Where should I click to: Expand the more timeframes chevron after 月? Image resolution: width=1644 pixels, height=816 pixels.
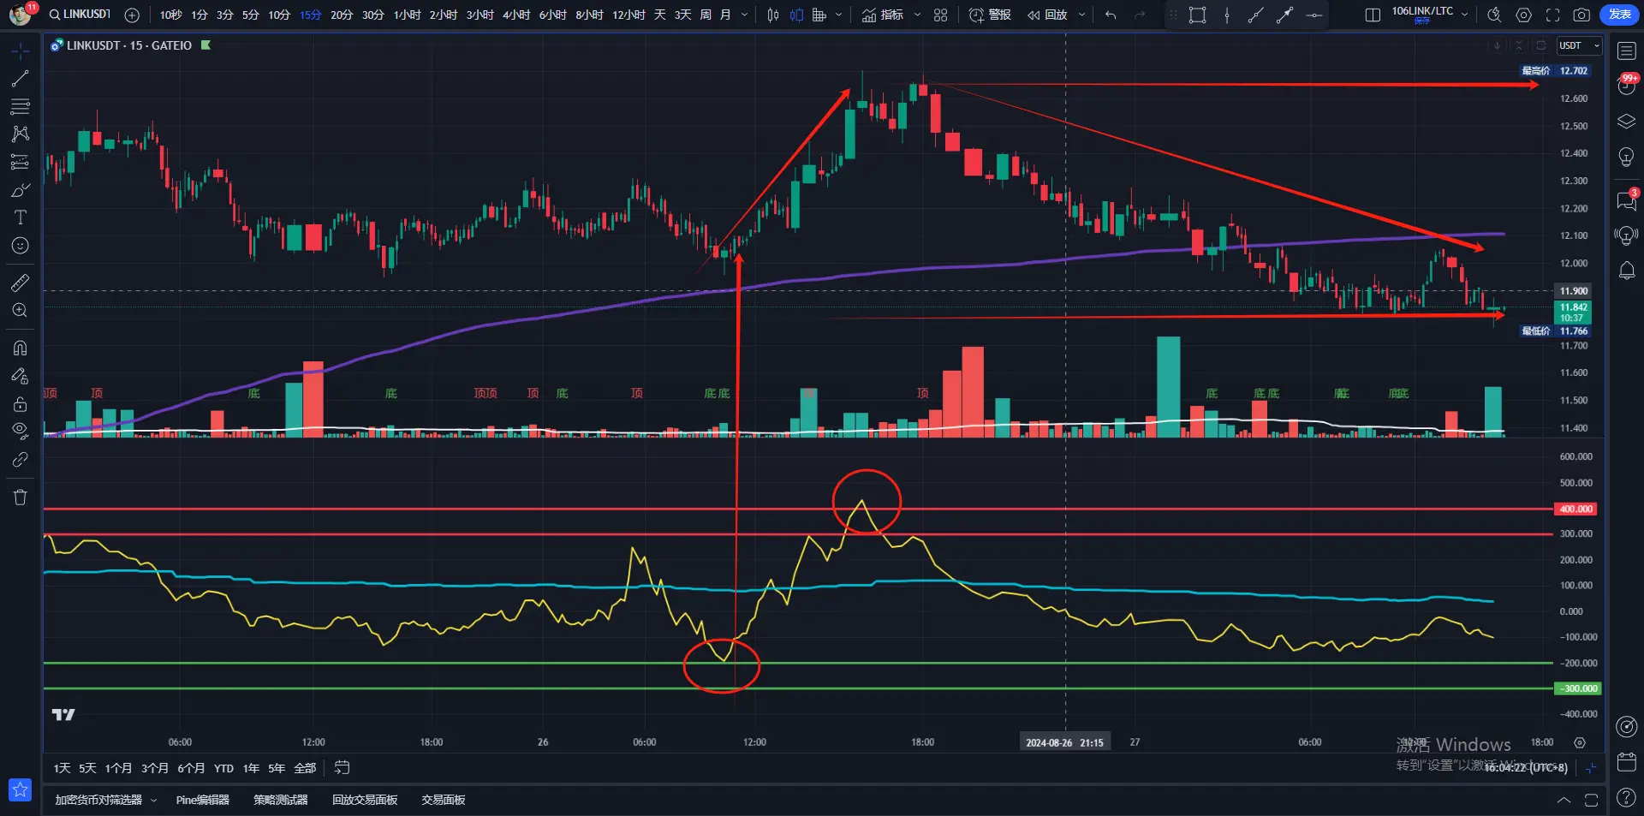(x=744, y=15)
